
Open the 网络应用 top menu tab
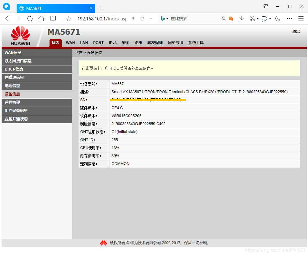(x=175, y=43)
